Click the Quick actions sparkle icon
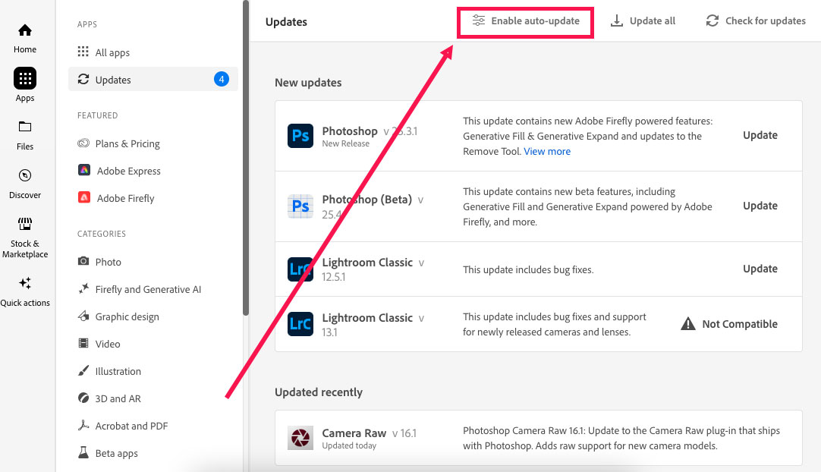Screen dimensions: 821x472 point(25,283)
